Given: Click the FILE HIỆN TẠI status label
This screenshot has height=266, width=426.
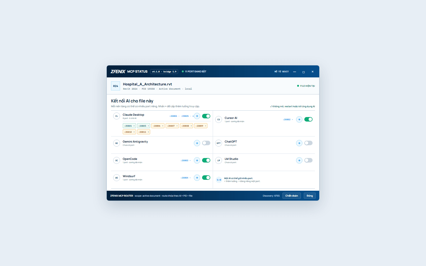Looking at the screenshot, I should coord(306,86).
